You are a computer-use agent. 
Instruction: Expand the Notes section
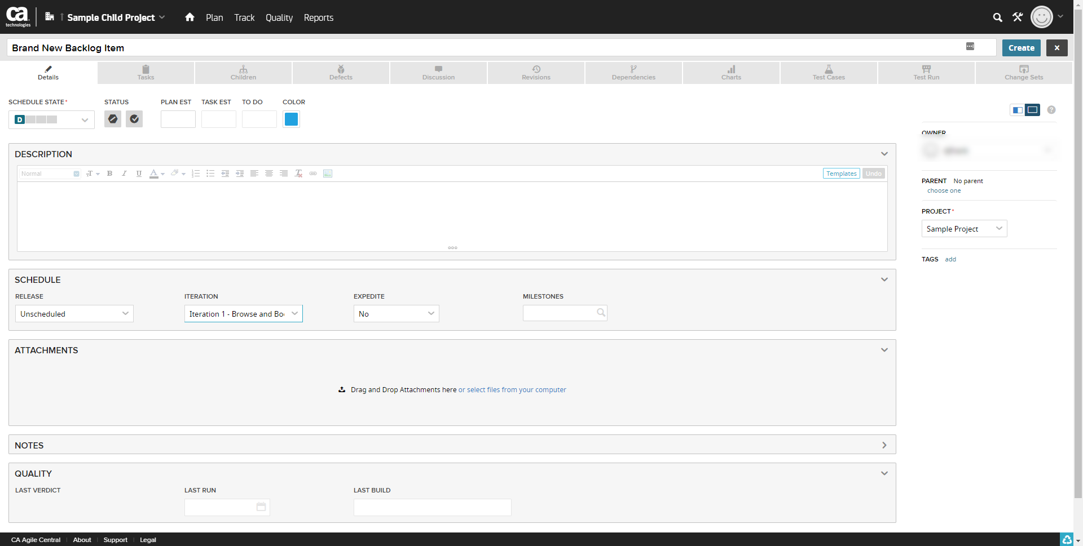click(x=884, y=445)
